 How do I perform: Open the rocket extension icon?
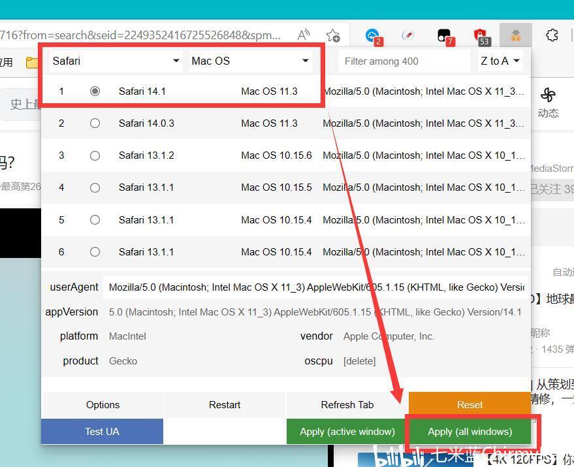point(407,35)
